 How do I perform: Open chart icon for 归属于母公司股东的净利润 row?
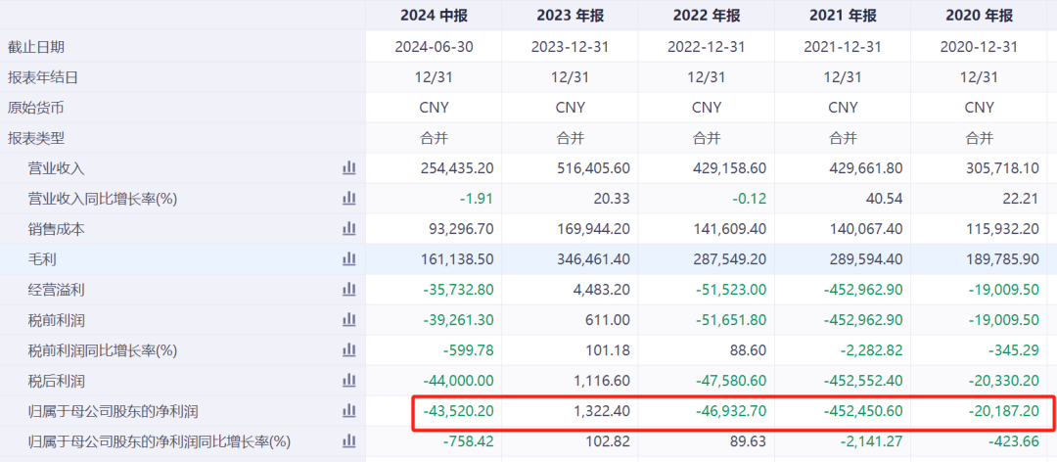point(348,411)
